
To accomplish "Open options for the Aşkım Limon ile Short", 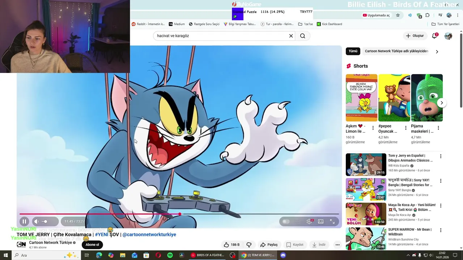I will click(x=373, y=128).
